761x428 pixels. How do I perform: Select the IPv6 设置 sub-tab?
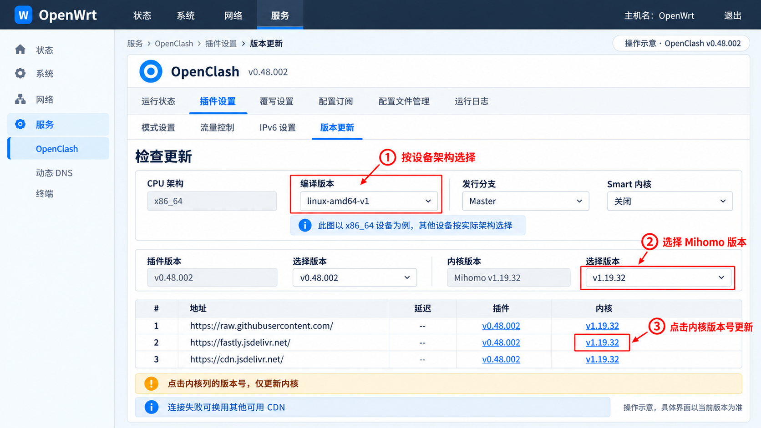click(277, 127)
